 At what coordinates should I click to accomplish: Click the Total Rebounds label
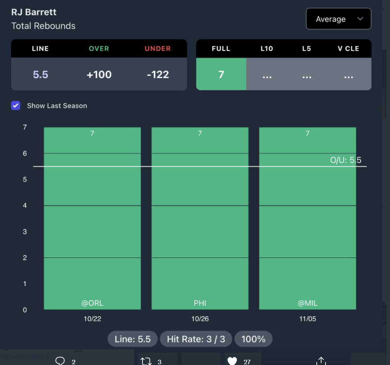(x=43, y=26)
